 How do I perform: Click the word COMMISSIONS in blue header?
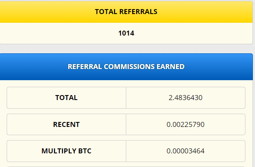tap(129, 67)
